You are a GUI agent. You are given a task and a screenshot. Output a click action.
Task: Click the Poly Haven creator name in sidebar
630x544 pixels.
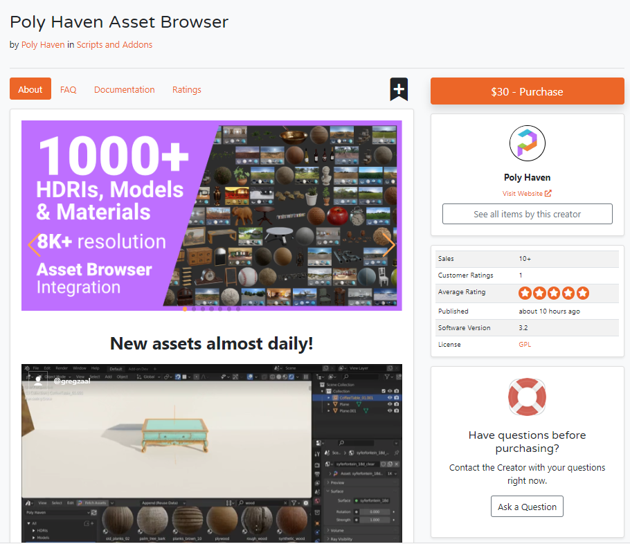[x=527, y=177]
